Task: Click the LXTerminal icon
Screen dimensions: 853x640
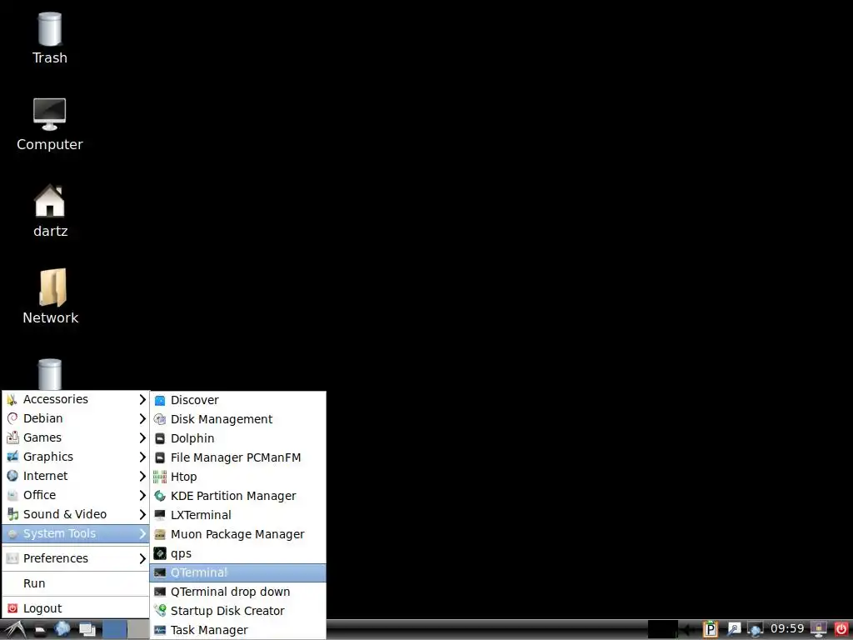Action: coord(160,515)
